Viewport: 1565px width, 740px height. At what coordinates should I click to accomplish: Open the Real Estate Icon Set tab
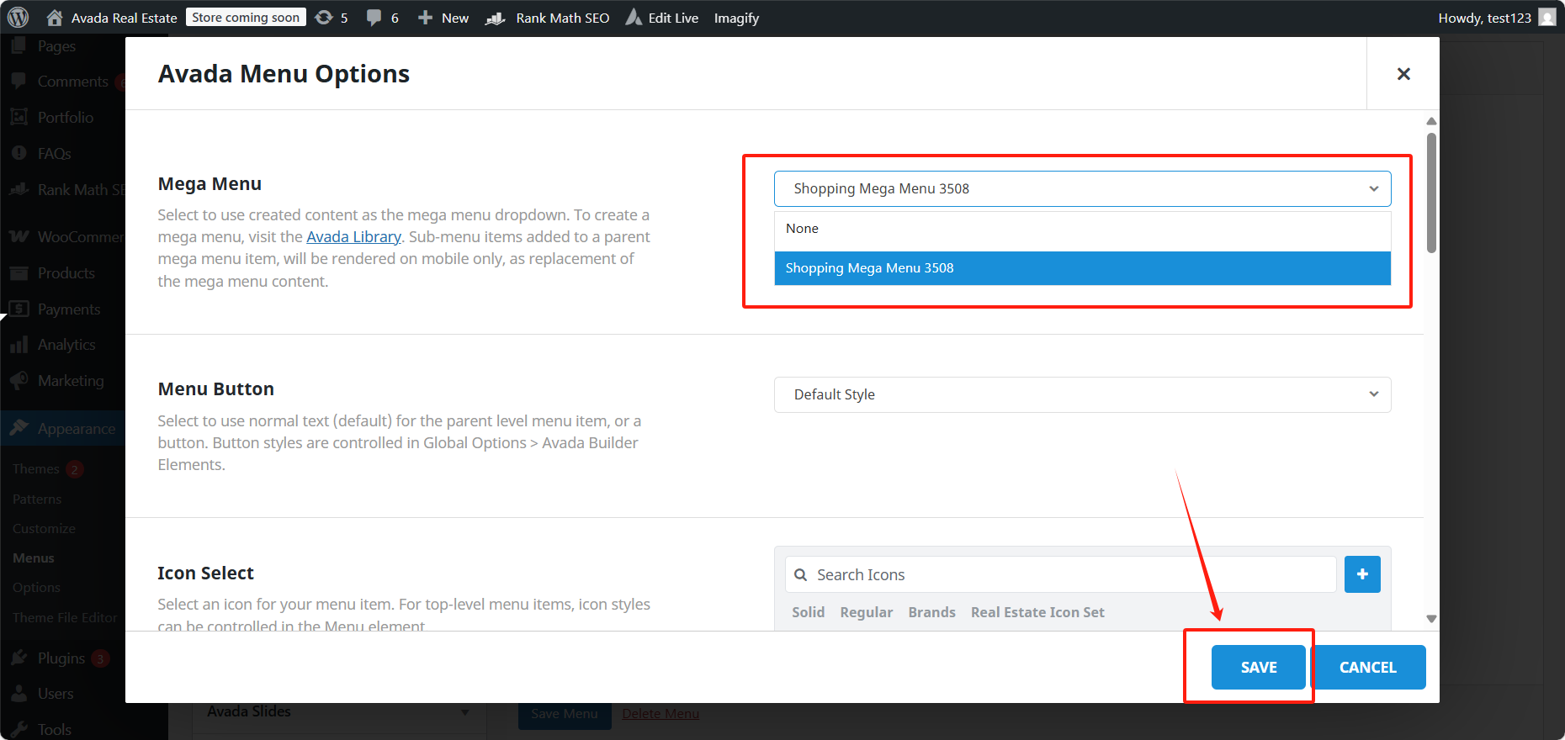[x=1037, y=612]
